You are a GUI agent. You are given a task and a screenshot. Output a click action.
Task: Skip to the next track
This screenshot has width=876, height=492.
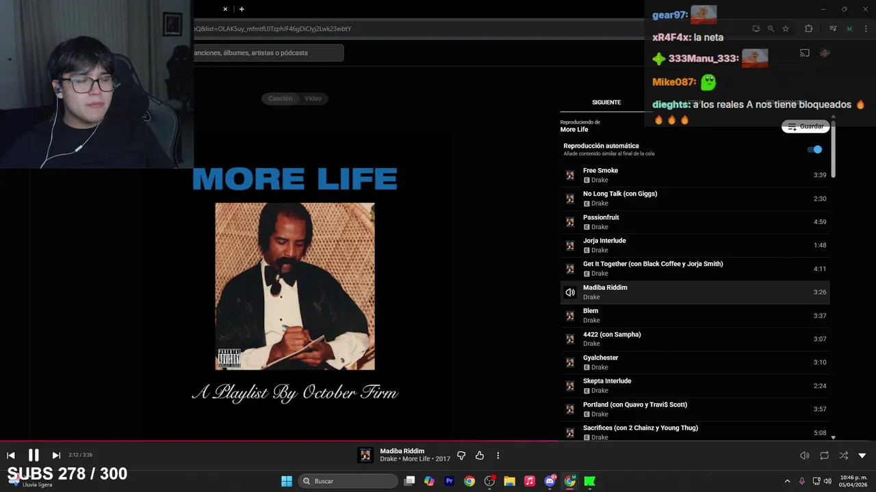click(56, 455)
